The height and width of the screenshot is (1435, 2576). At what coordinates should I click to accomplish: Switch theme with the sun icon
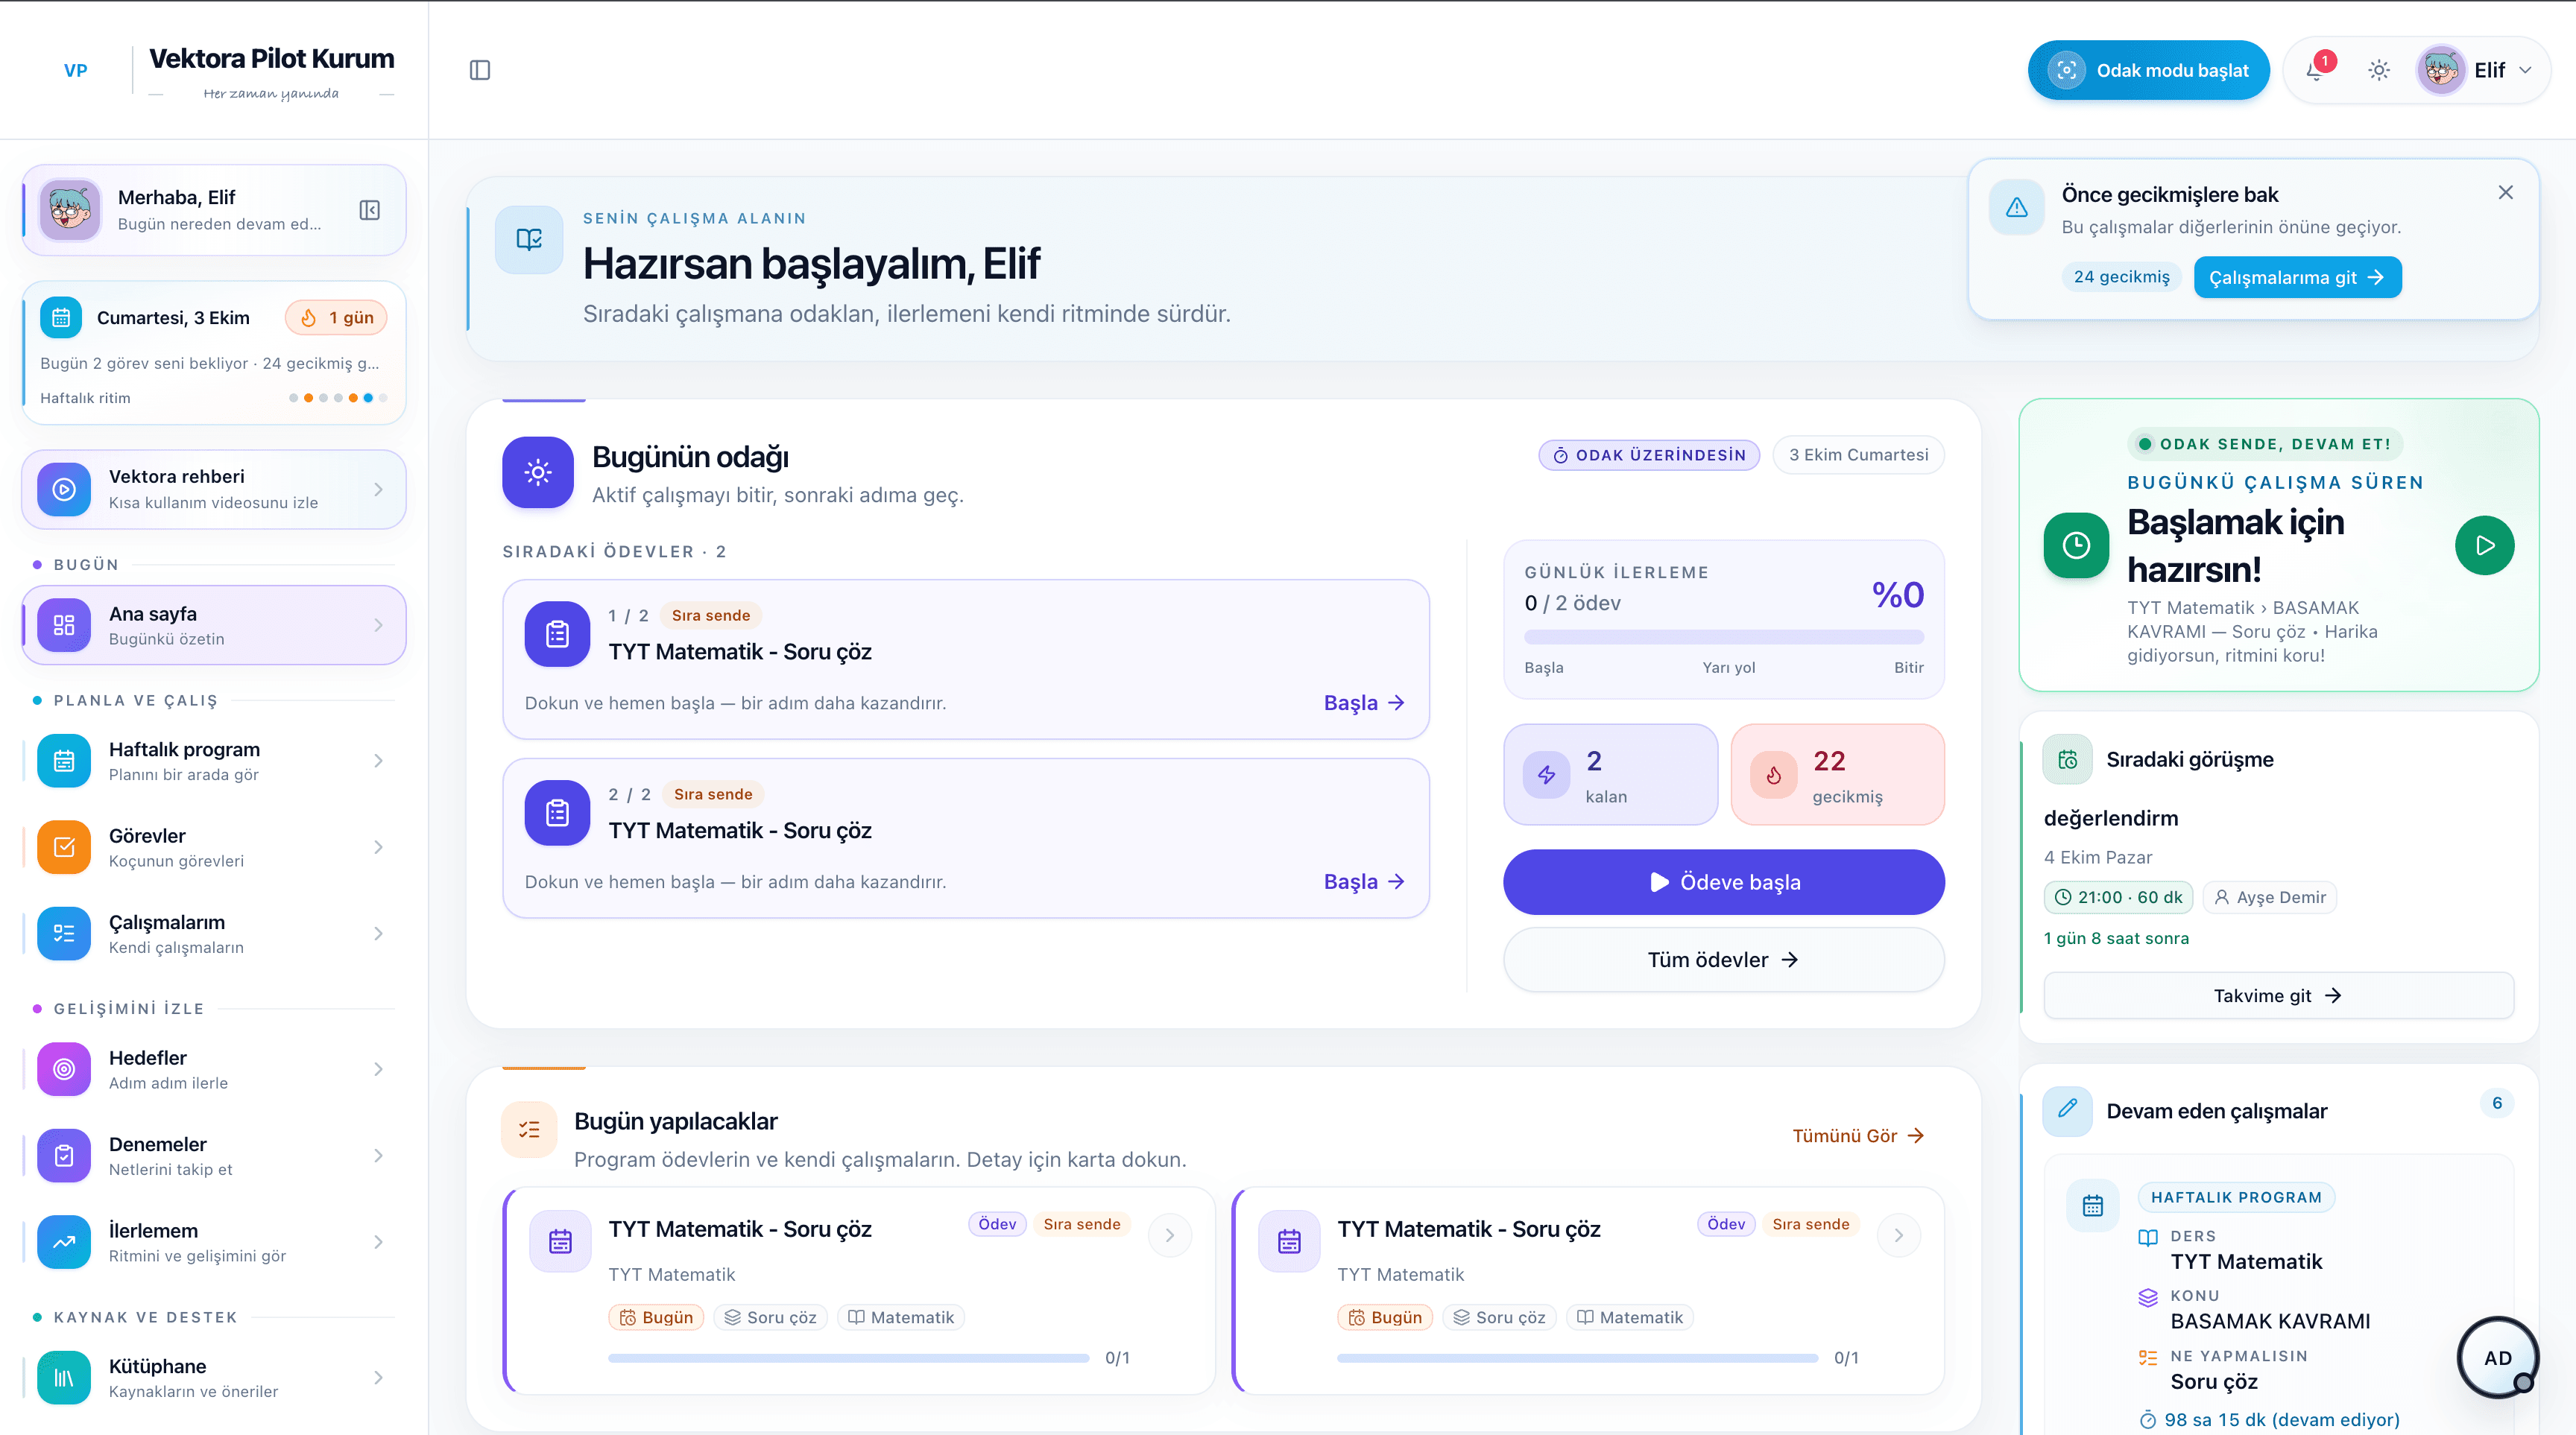pos(2379,70)
